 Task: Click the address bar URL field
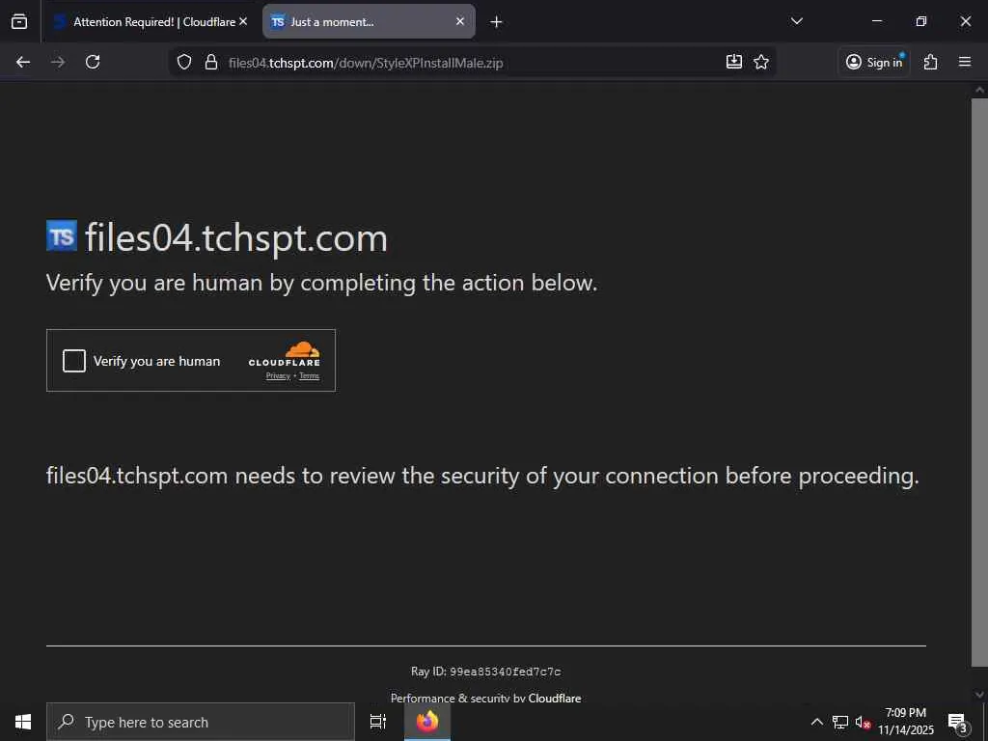click(x=473, y=63)
